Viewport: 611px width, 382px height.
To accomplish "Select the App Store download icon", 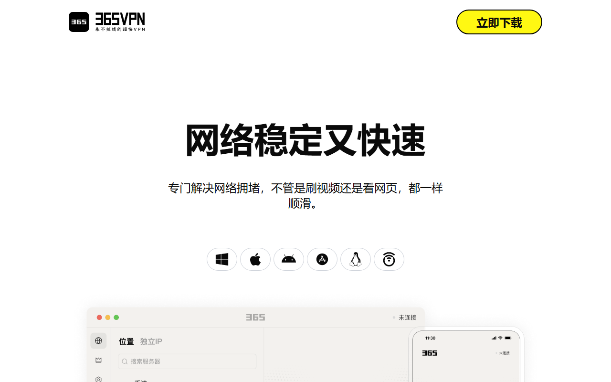I will [x=322, y=259].
